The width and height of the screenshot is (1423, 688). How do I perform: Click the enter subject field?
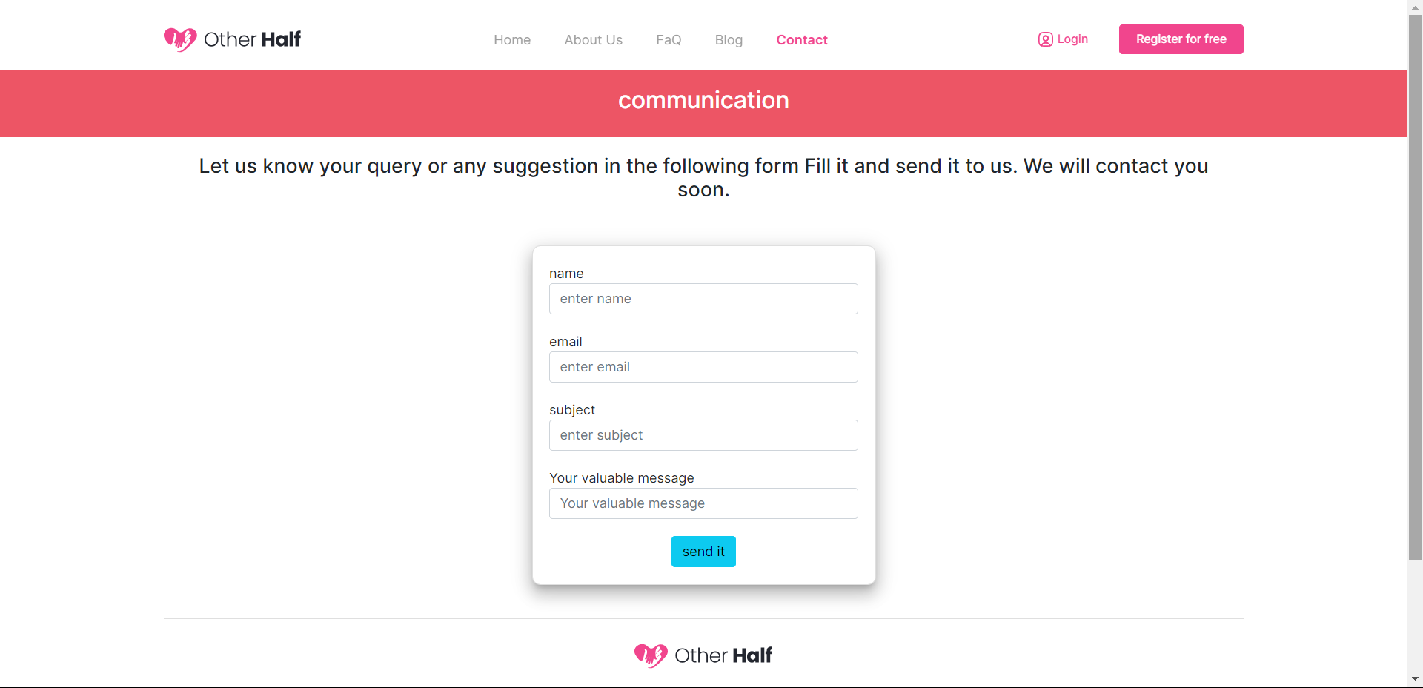pyautogui.click(x=703, y=435)
